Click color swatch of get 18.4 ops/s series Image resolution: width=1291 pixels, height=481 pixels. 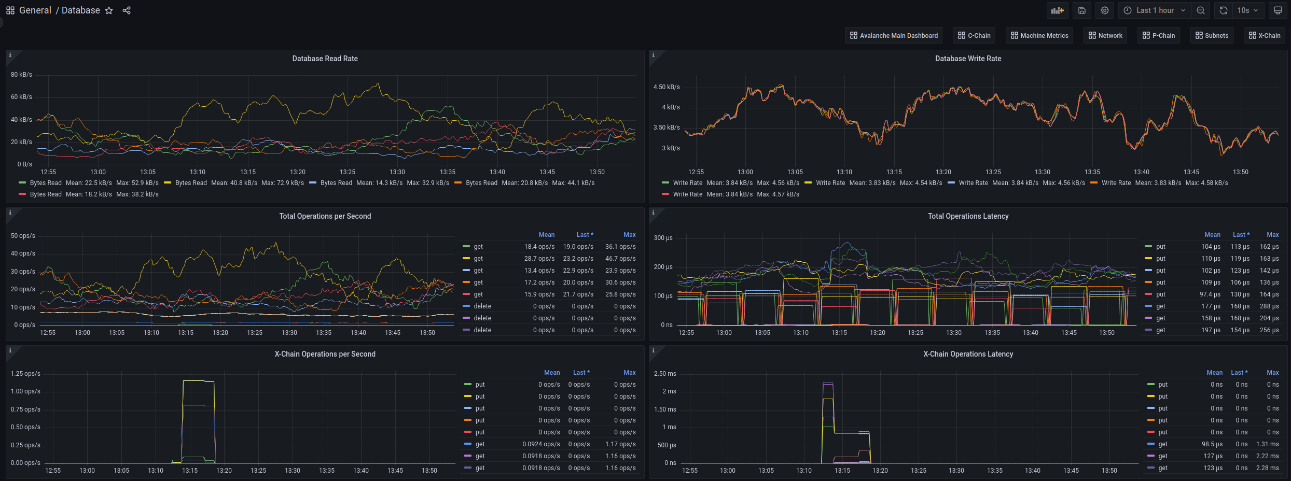click(466, 247)
